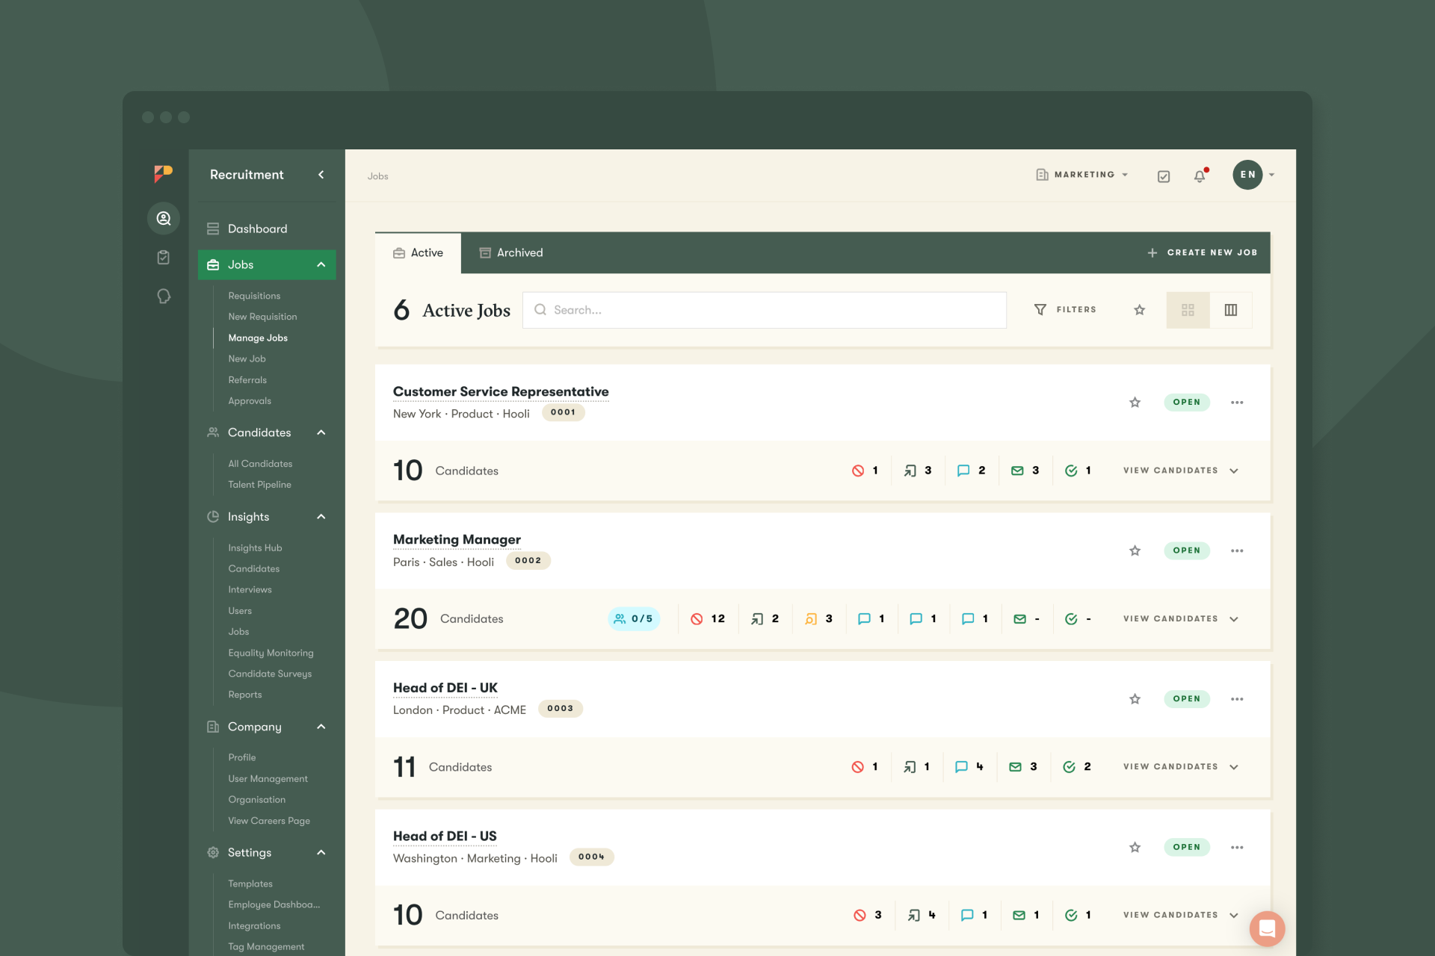The width and height of the screenshot is (1435, 956).
Task: Open more options for Customer Service Representative
Action: [x=1237, y=403]
